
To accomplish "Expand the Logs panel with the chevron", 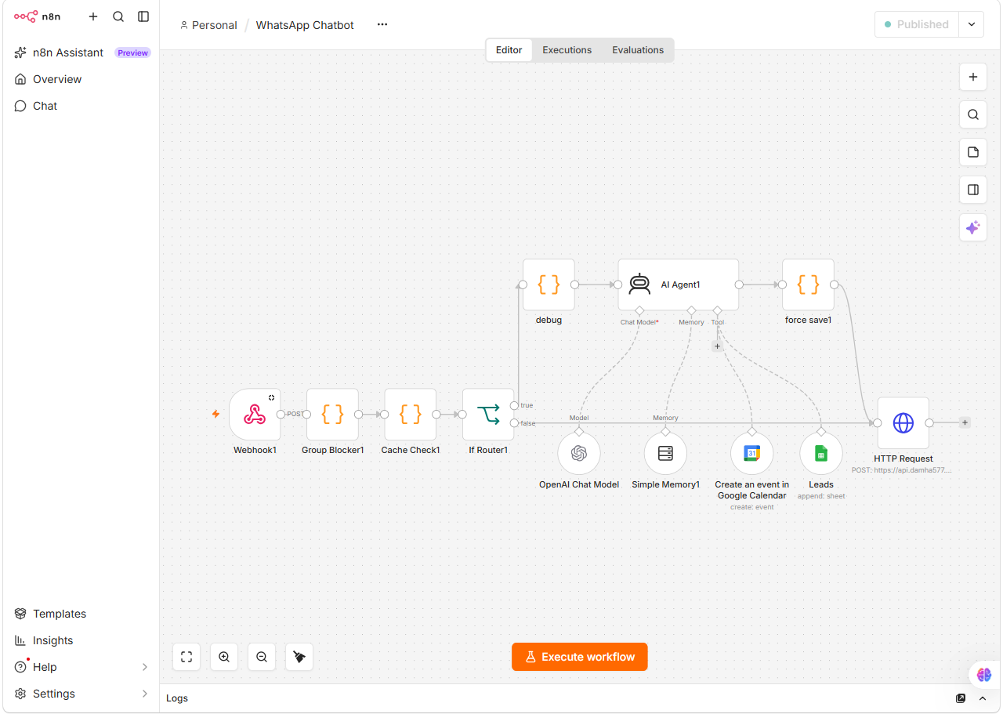I will pos(983,698).
